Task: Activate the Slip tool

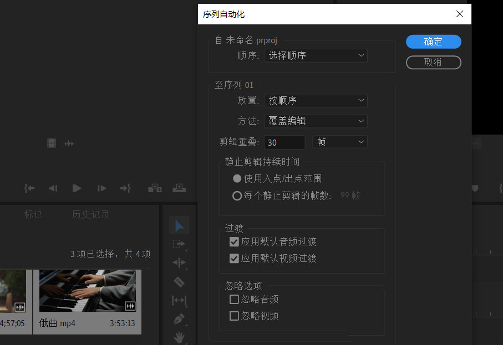Action: pyautogui.click(x=179, y=301)
